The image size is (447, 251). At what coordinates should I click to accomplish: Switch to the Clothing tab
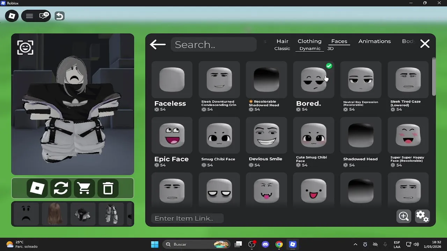pyautogui.click(x=309, y=41)
